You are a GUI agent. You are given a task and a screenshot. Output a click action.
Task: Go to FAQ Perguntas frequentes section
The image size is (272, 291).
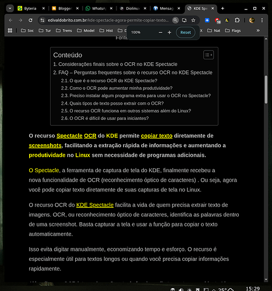(133, 73)
